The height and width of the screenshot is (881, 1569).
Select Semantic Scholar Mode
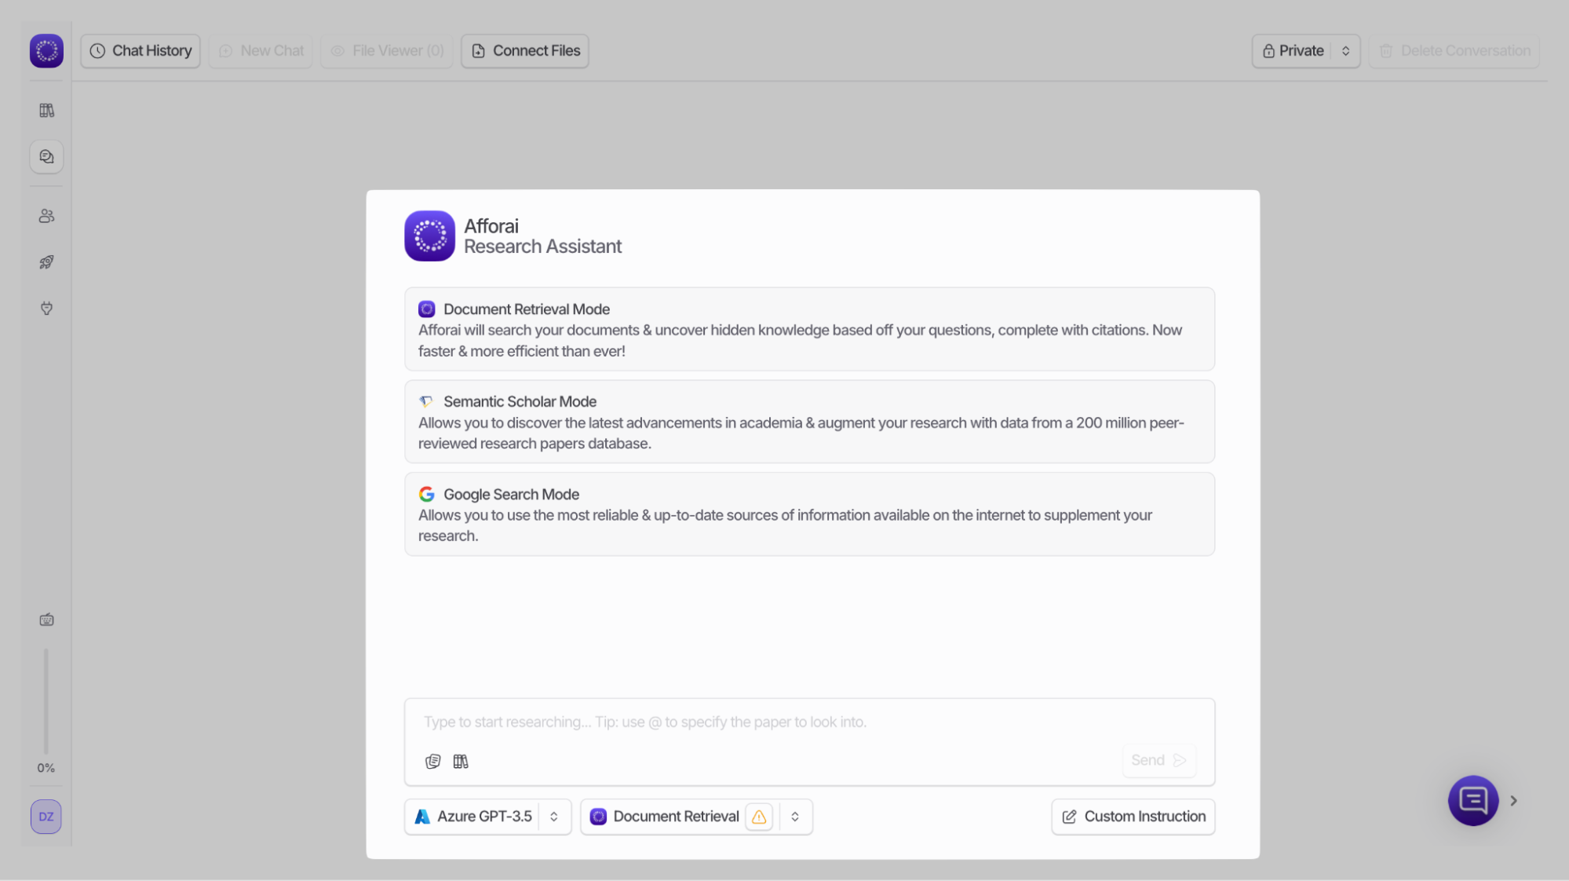pos(808,422)
